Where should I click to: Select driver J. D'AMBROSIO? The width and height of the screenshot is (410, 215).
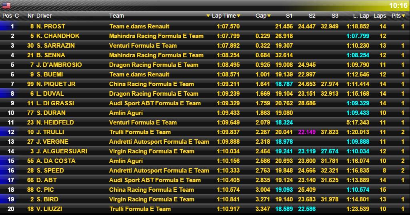pos(59,65)
